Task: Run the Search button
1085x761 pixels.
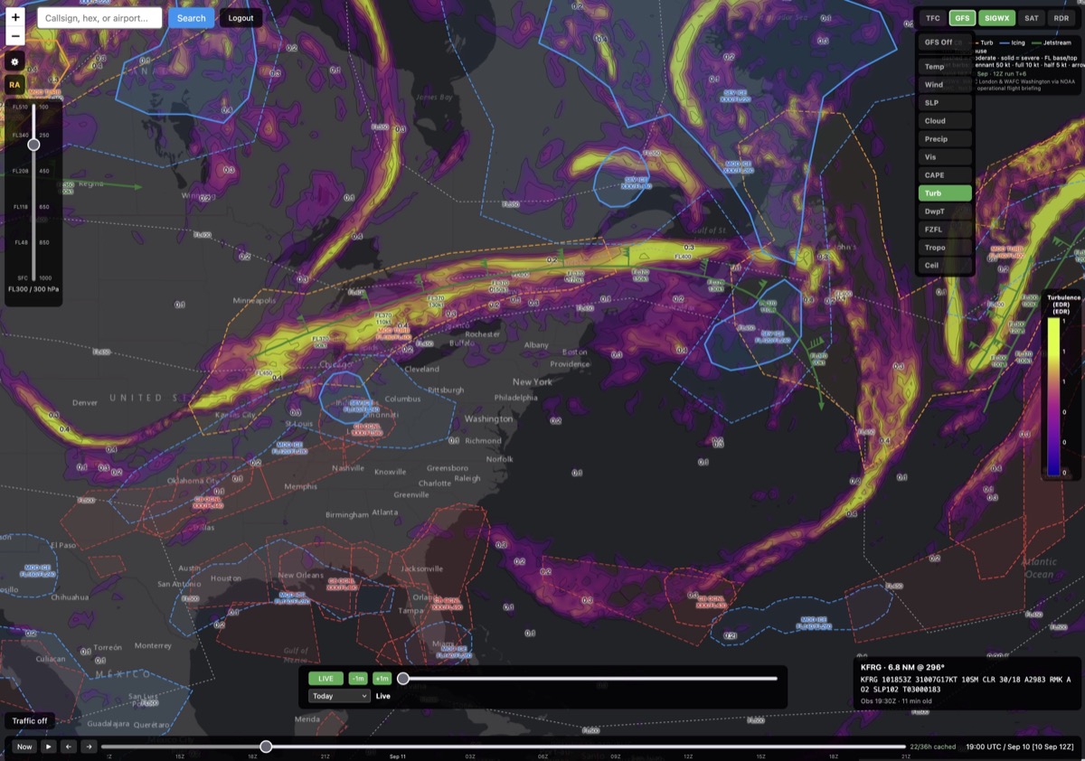Action: pyautogui.click(x=191, y=18)
